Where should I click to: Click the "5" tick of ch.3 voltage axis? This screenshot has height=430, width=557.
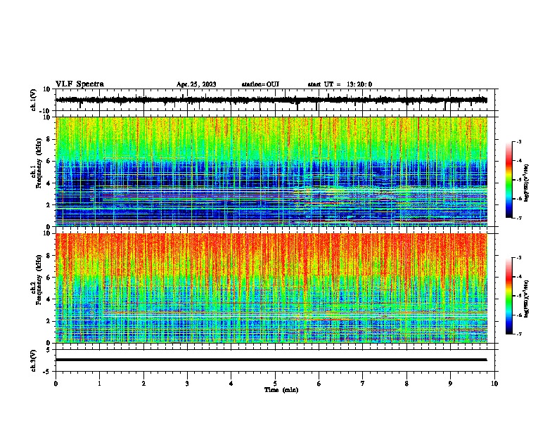point(49,350)
